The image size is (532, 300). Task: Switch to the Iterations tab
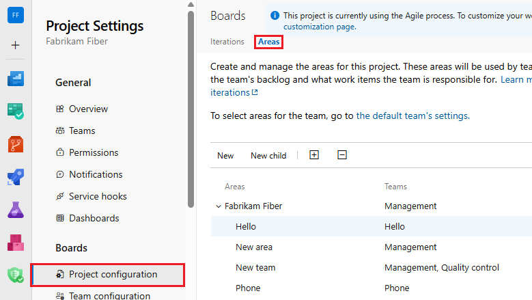pyautogui.click(x=227, y=42)
